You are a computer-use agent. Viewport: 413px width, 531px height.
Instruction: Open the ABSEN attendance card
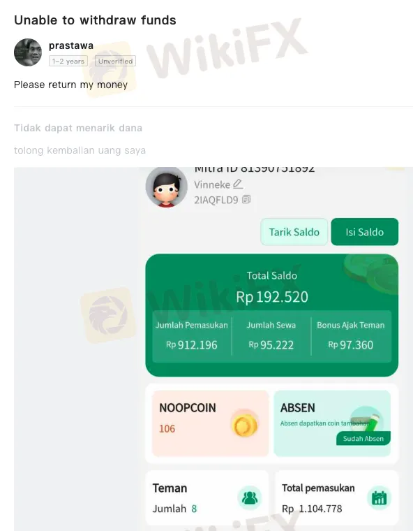tap(332, 423)
